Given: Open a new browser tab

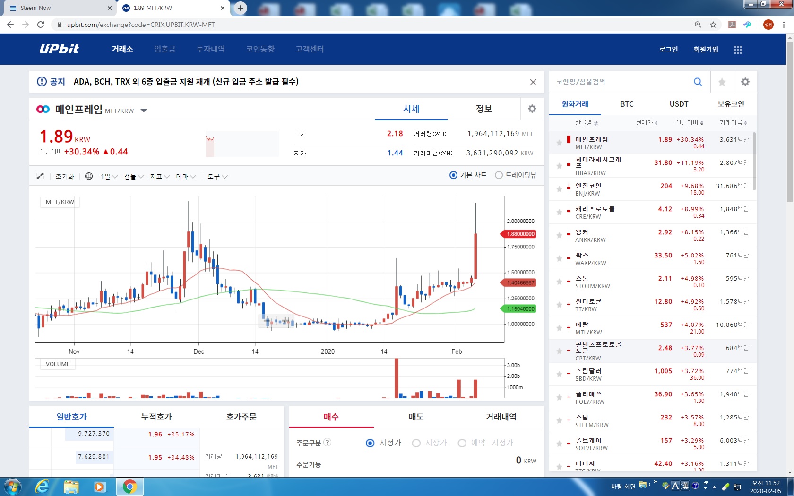Looking at the screenshot, I should coord(241,8).
